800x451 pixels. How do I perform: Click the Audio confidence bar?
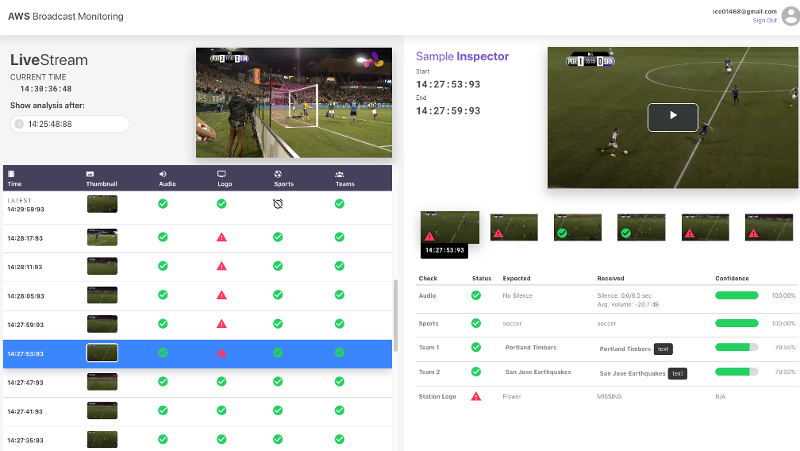point(737,295)
